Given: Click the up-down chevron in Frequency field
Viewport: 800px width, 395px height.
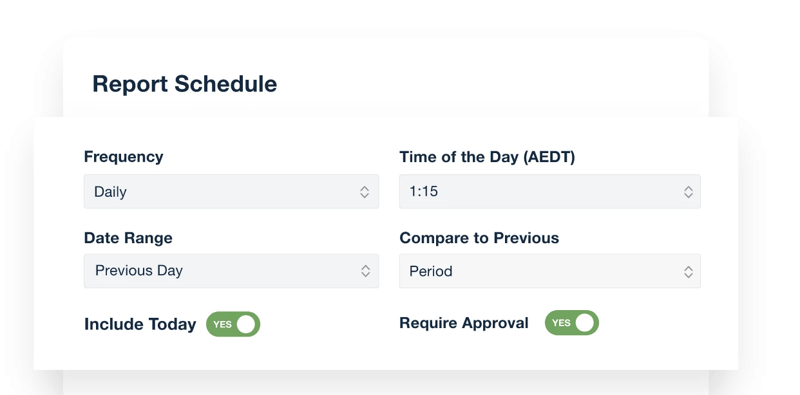Looking at the screenshot, I should click(x=365, y=192).
